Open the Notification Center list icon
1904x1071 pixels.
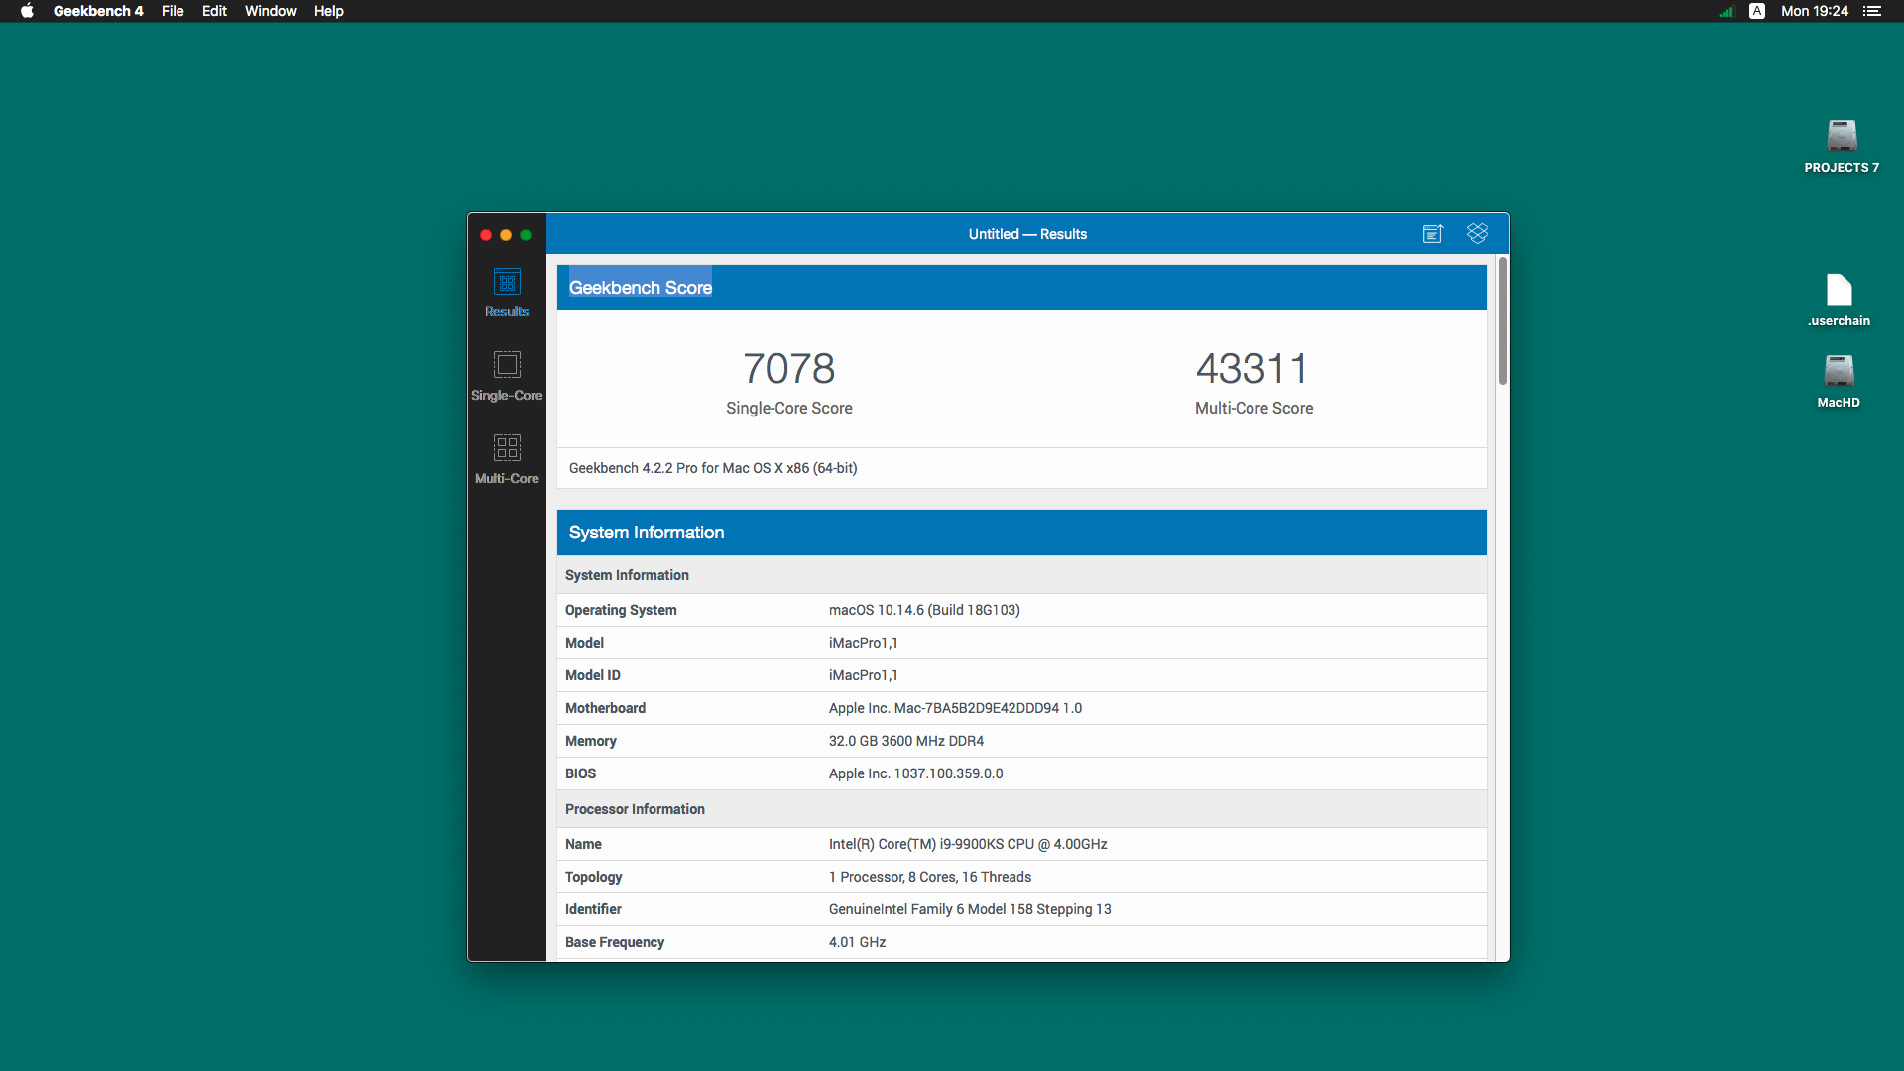[1872, 11]
